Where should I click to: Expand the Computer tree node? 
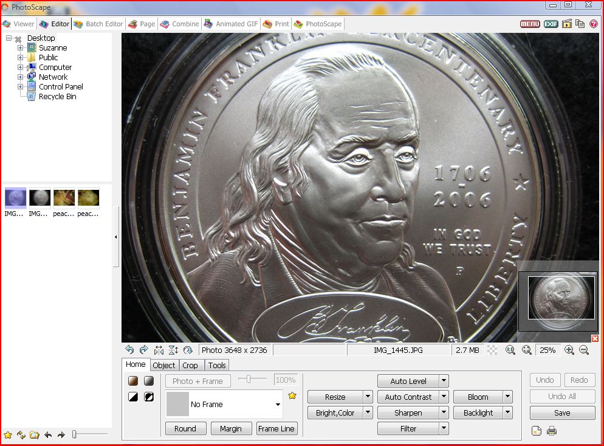click(x=20, y=68)
